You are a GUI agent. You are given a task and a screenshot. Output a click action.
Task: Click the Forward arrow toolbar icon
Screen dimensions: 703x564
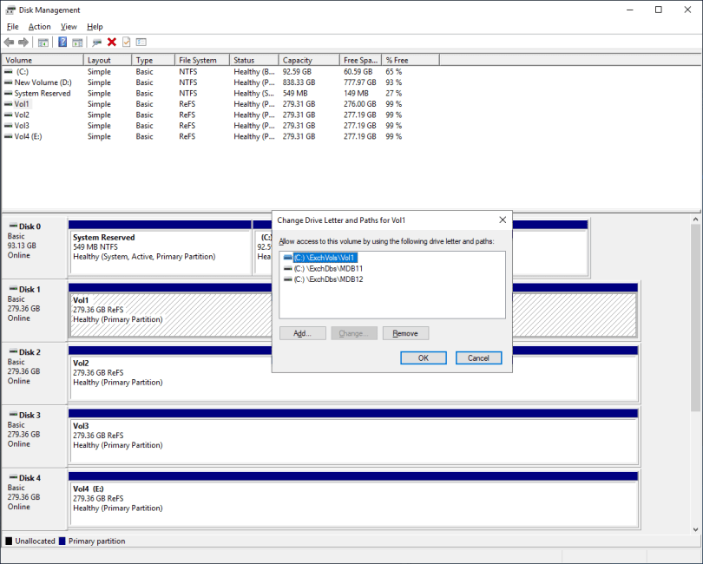[23, 42]
